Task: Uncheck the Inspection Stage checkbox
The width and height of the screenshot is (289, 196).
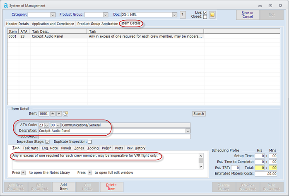Action: [x=52, y=142]
